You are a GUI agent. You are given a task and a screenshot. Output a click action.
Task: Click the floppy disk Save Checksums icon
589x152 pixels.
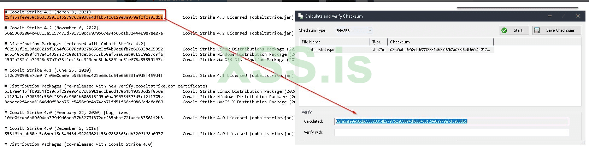point(537,30)
